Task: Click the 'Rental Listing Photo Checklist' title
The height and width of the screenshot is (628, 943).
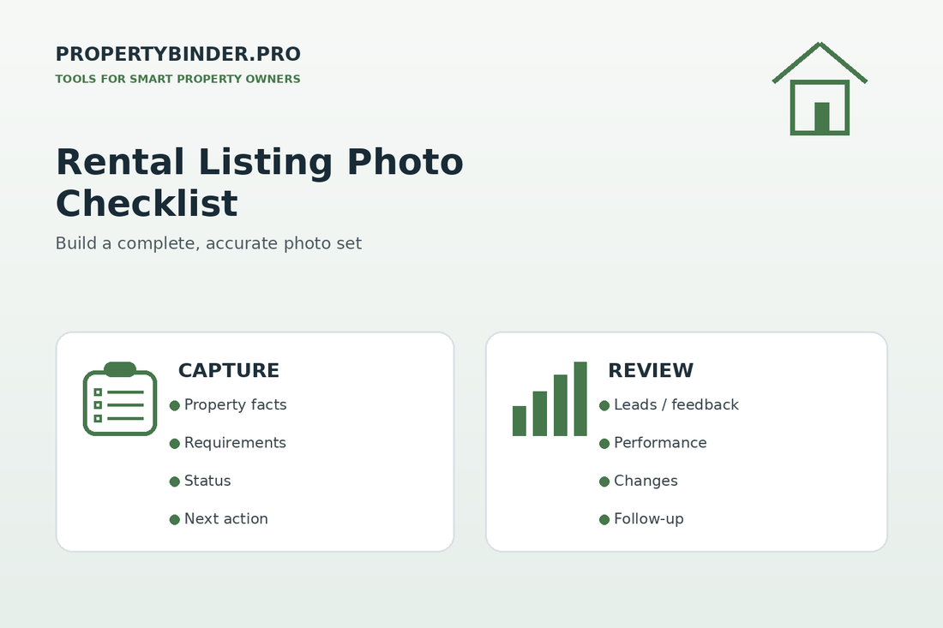Action: click(x=259, y=182)
